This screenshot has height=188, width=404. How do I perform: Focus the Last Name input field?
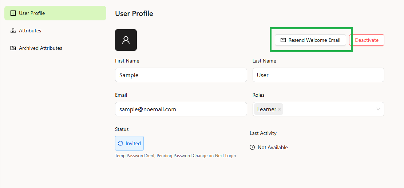coord(318,75)
